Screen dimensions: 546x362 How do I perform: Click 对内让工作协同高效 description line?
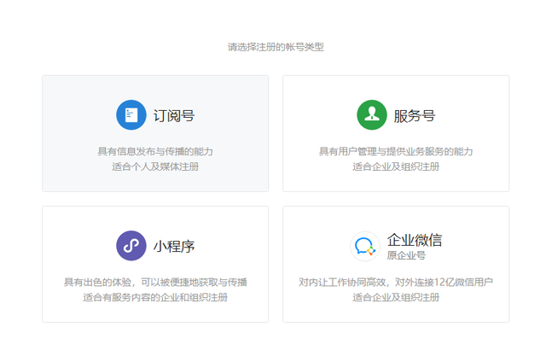(x=396, y=282)
